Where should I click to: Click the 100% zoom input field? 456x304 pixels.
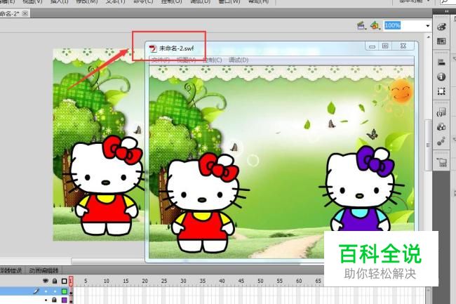pyautogui.click(x=404, y=25)
